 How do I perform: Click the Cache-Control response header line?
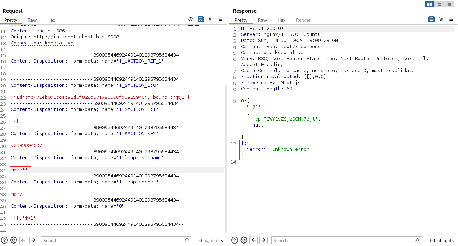(x=328, y=71)
